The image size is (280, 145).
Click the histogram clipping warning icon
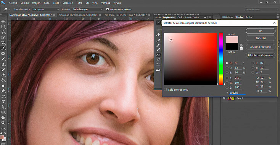(158, 70)
